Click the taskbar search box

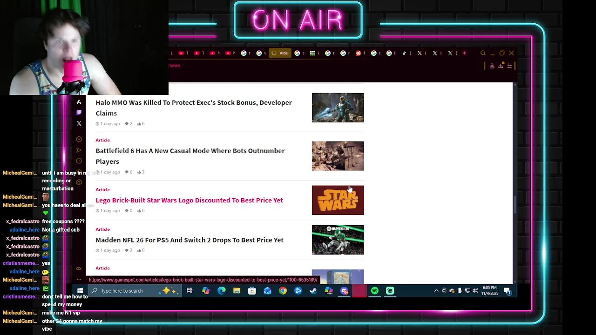[x=134, y=291]
